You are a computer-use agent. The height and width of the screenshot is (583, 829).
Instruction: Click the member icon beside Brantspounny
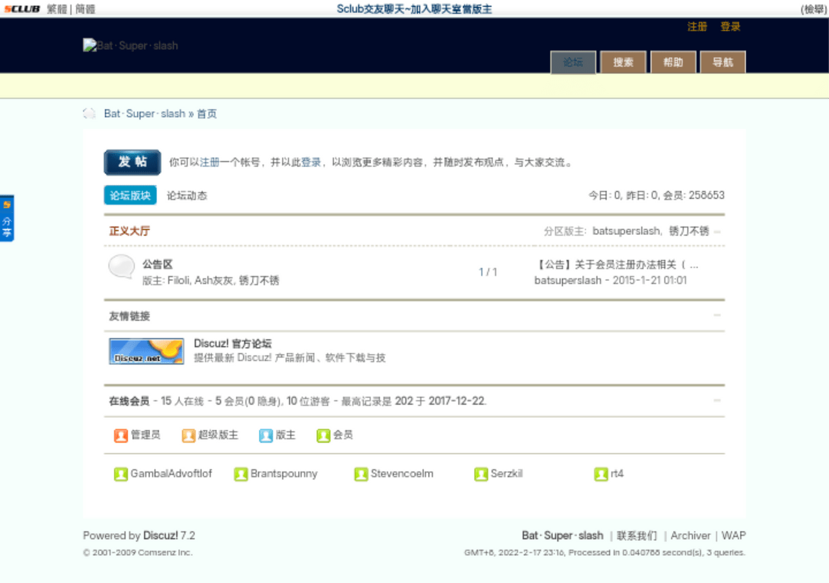click(241, 474)
